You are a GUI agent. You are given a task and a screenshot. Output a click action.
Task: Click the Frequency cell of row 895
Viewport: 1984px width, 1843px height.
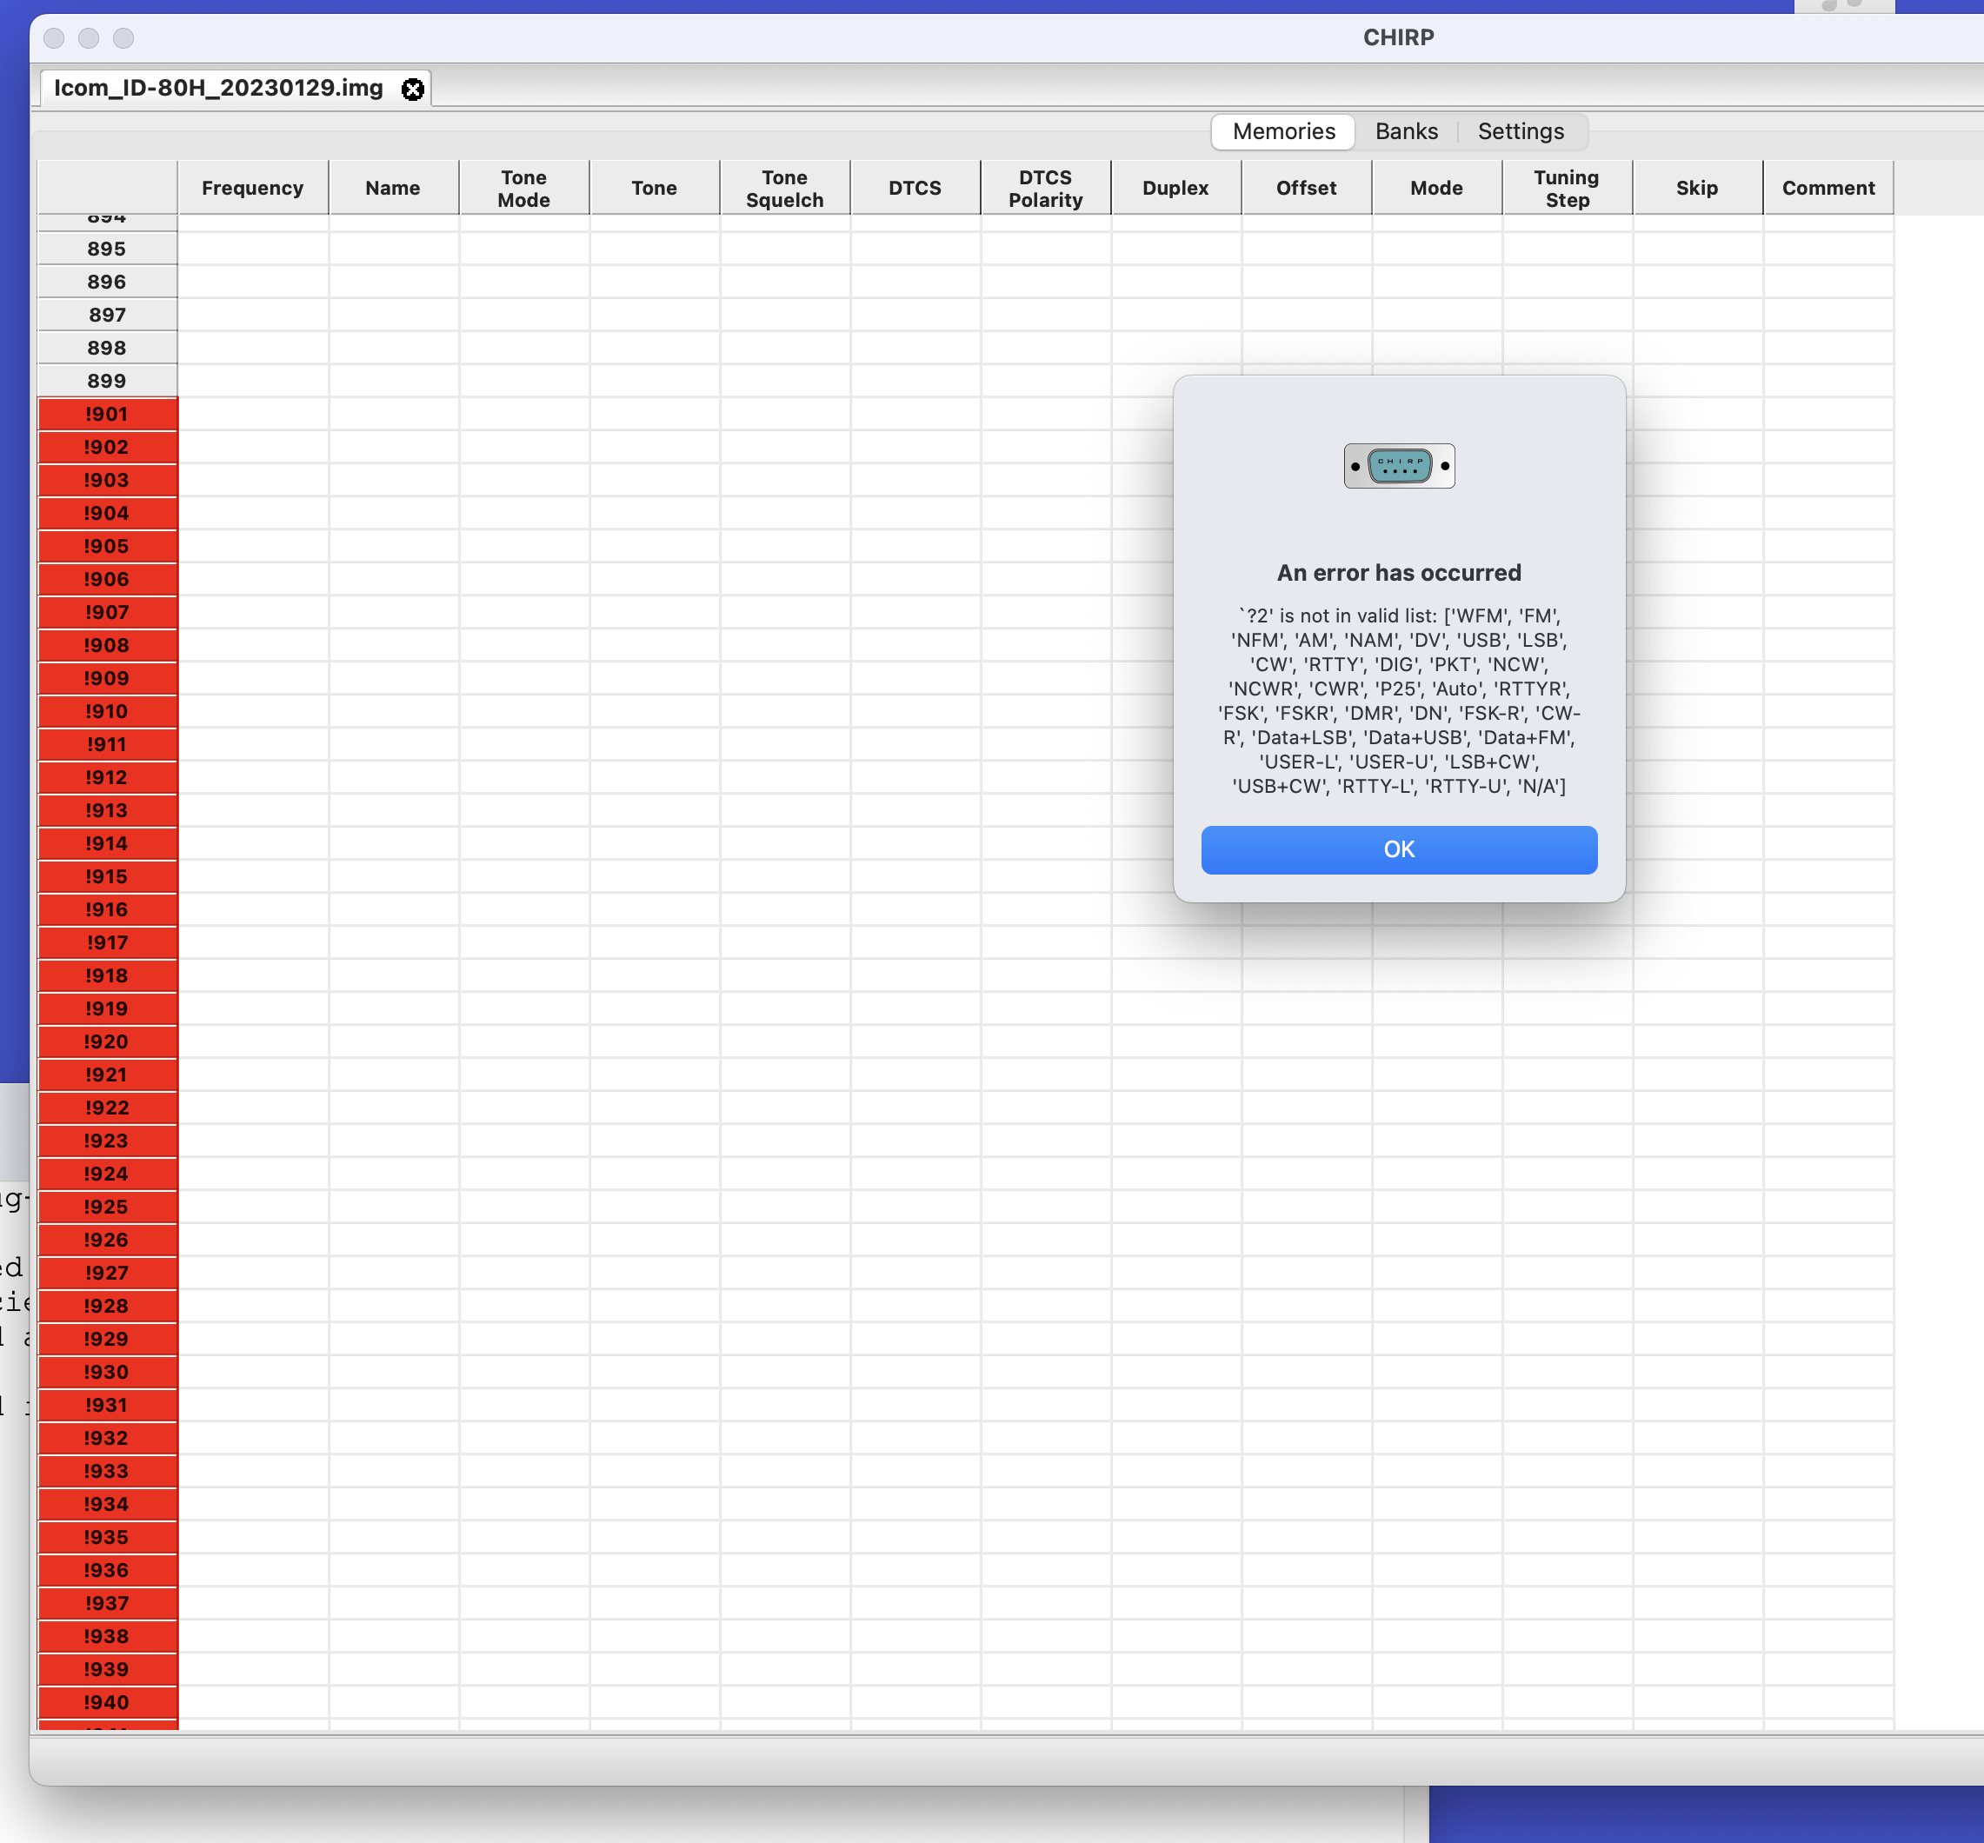[x=253, y=249]
